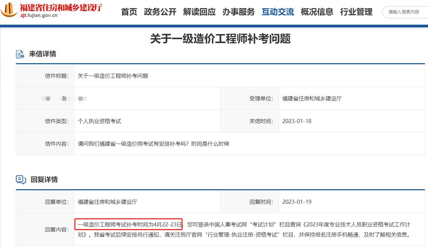The image size is (428, 248).
Task: Select 解读回应 in the navigation bar
Action: [199, 12]
